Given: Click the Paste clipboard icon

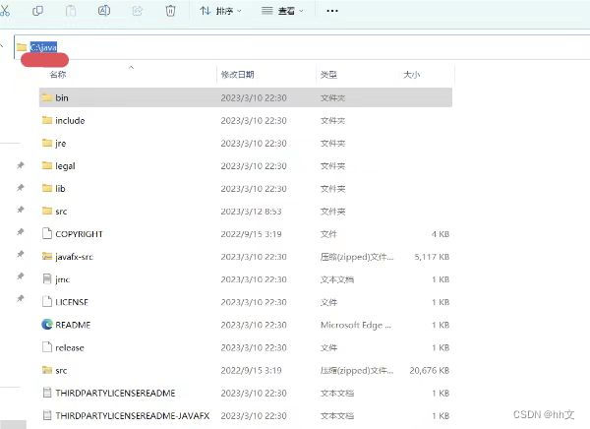Looking at the screenshot, I should click(x=71, y=11).
